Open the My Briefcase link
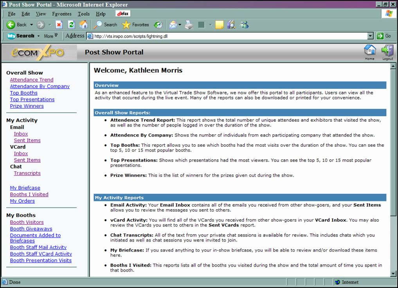This screenshot has height=288, width=398. click(25, 188)
